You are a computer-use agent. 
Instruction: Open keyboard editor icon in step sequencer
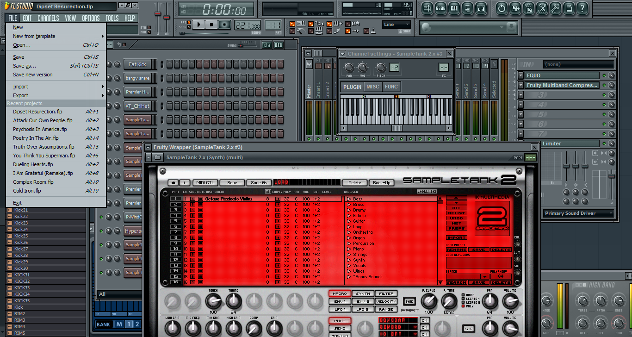[x=279, y=45]
